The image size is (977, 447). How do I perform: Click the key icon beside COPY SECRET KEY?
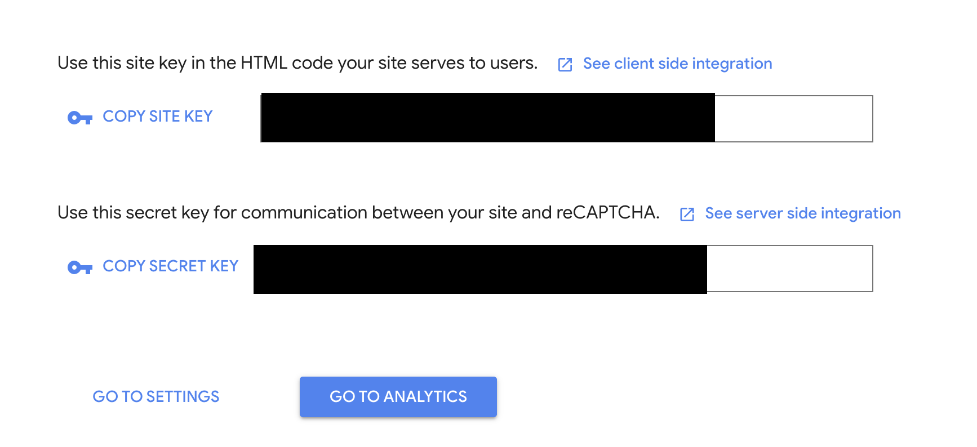80,267
